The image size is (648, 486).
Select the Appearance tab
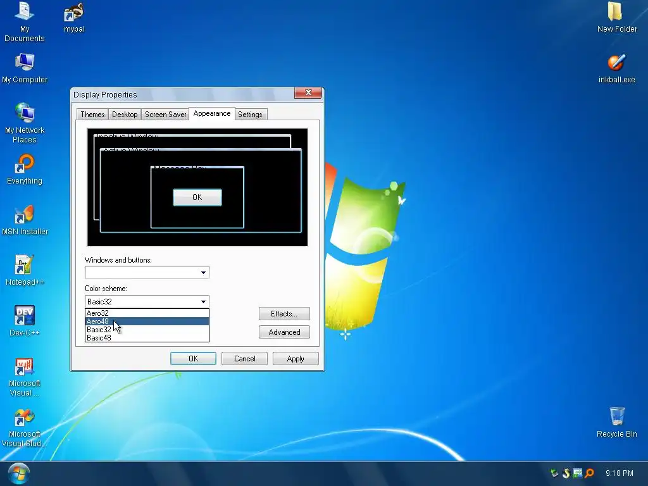click(212, 114)
